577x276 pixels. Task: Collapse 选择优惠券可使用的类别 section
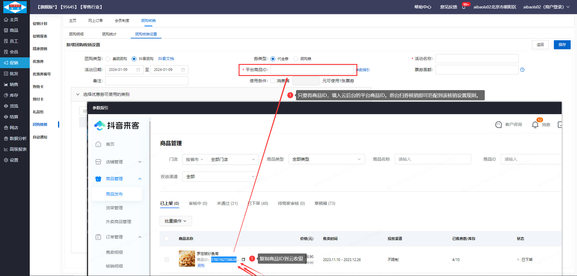[x=78, y=94]
